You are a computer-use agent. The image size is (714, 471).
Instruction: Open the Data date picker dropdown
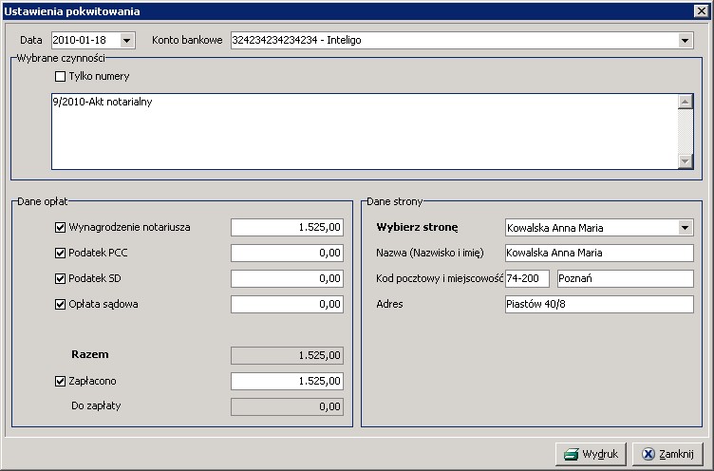[x=128, y=40]
